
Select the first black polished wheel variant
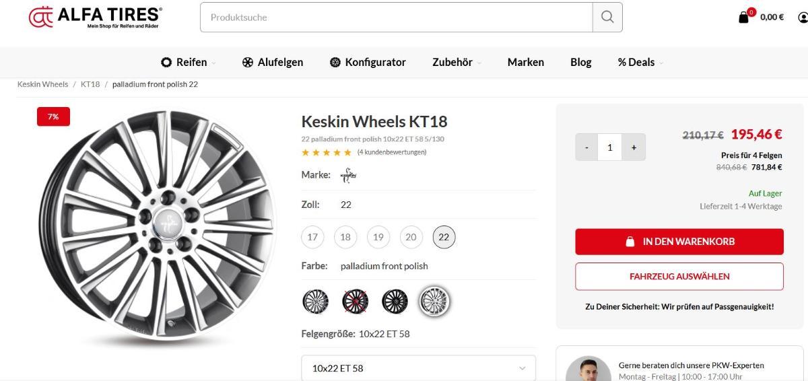[x=315, y=302]
